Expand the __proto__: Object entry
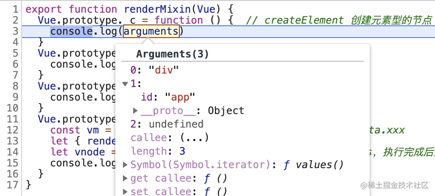This screenshot has height=196, width=435. point(135,111)
